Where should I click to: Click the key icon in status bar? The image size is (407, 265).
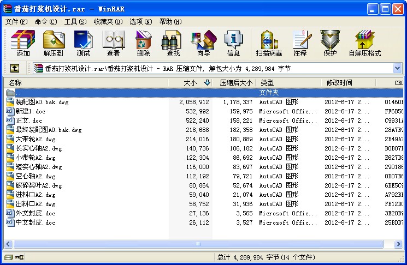19,257
